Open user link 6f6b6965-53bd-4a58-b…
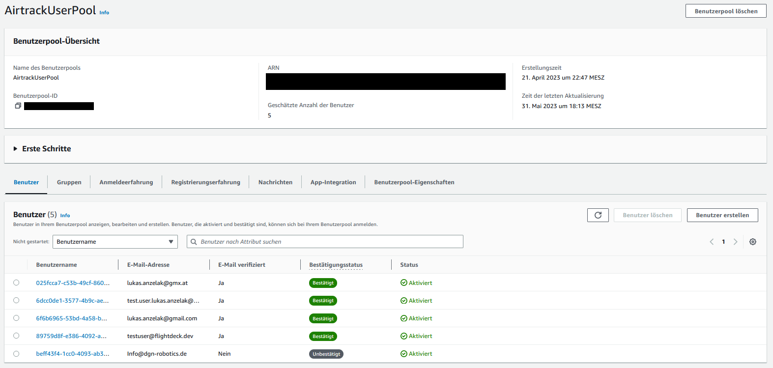The width and height of the screenshot is (773, 368). point(71,318)
